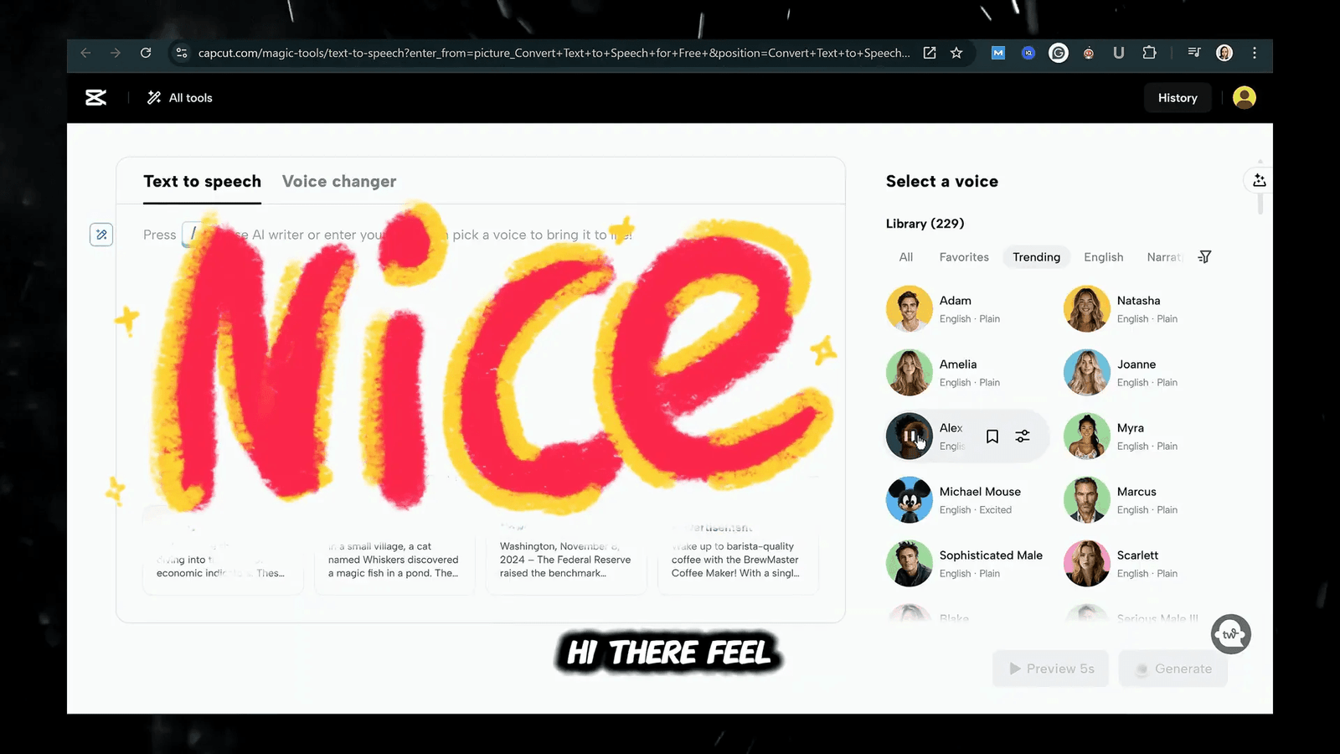Click Preview 5s button
This screenshot has width=1340, height=754.
click(1051, 669)
